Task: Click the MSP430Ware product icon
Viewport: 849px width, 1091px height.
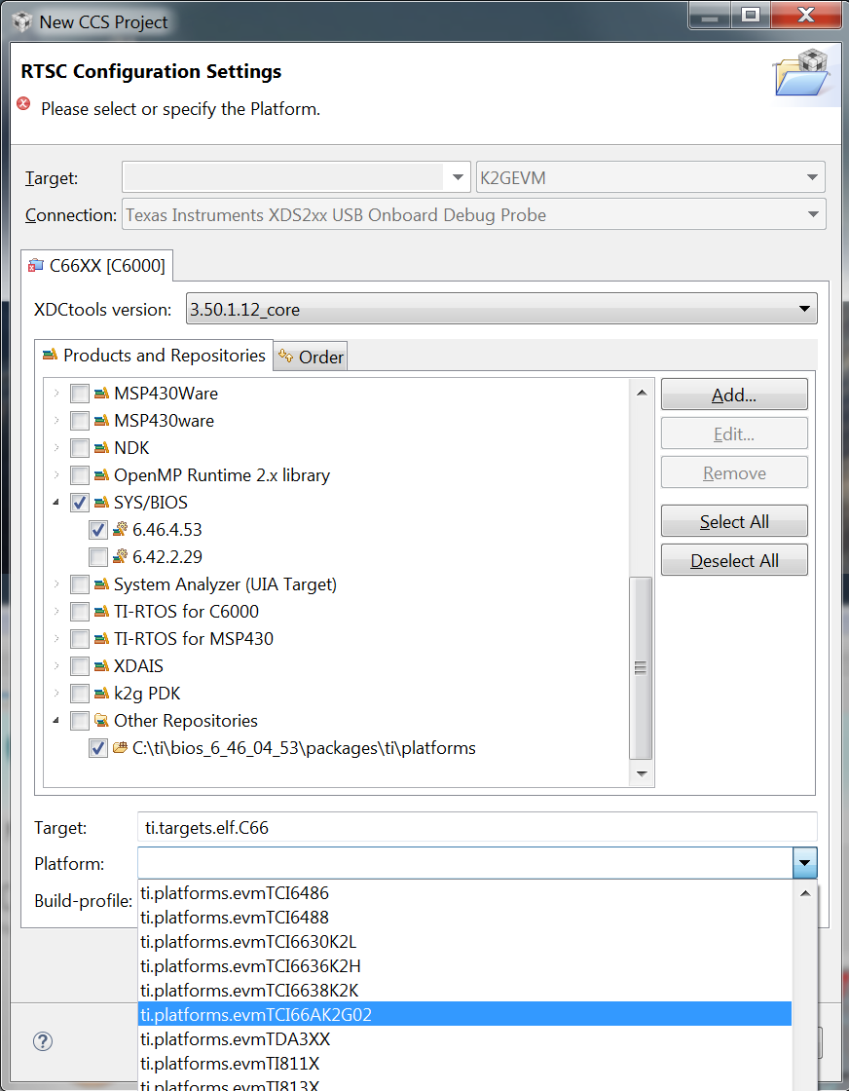Action: [101, 394]
